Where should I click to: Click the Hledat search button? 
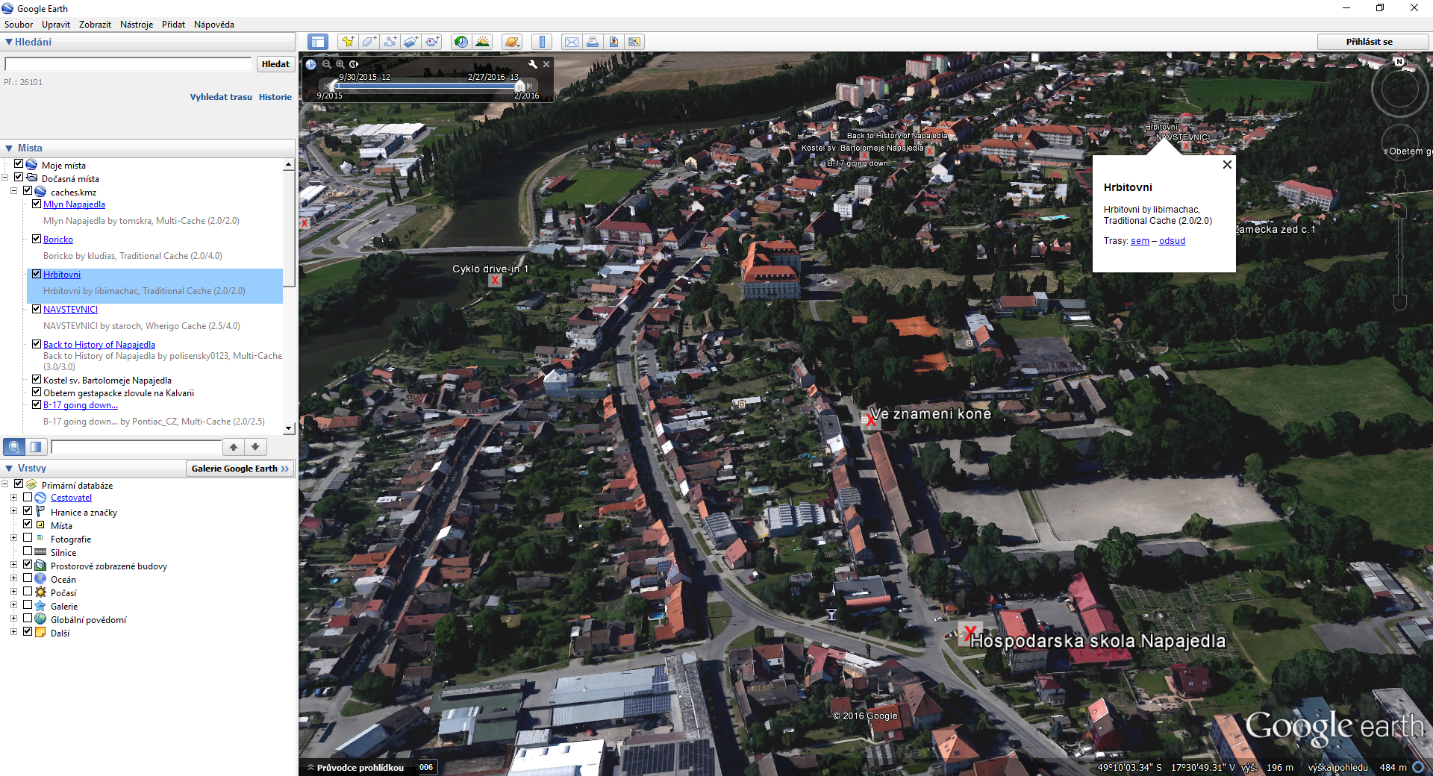(275, 64)
